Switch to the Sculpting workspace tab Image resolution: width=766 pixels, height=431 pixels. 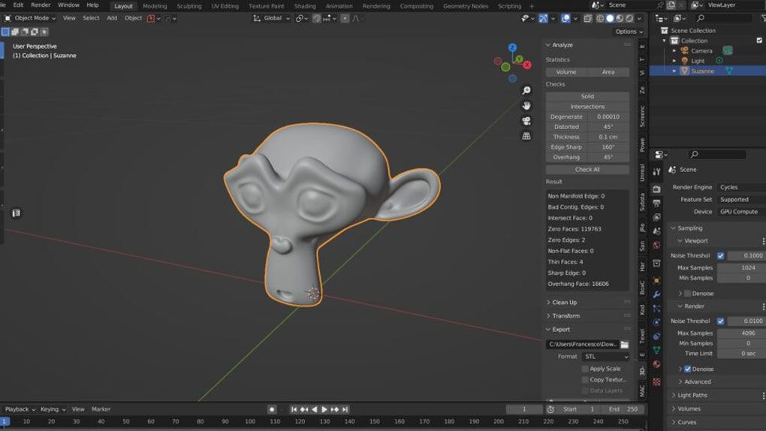[x=189, y=6]
